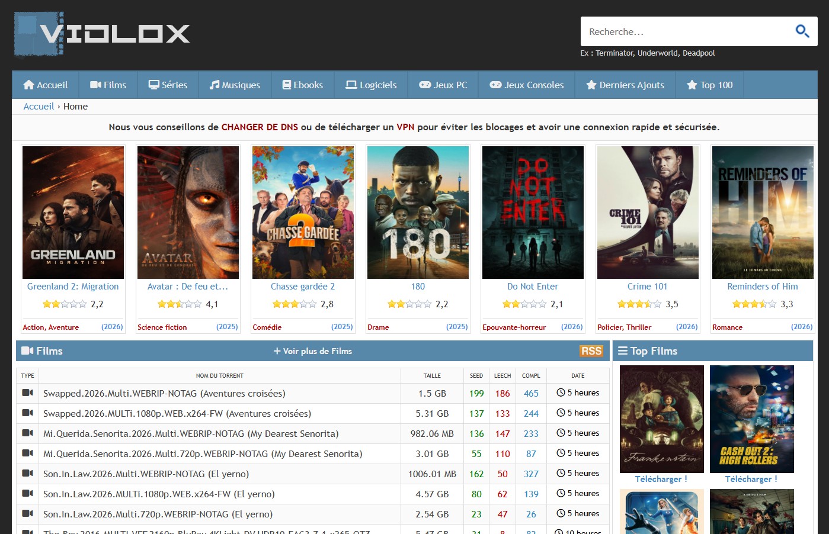The height and width of the screenshot is (534, 829).
Task: Click Télécharger under Cash Out 2 poster
Action: click(751, 479)
